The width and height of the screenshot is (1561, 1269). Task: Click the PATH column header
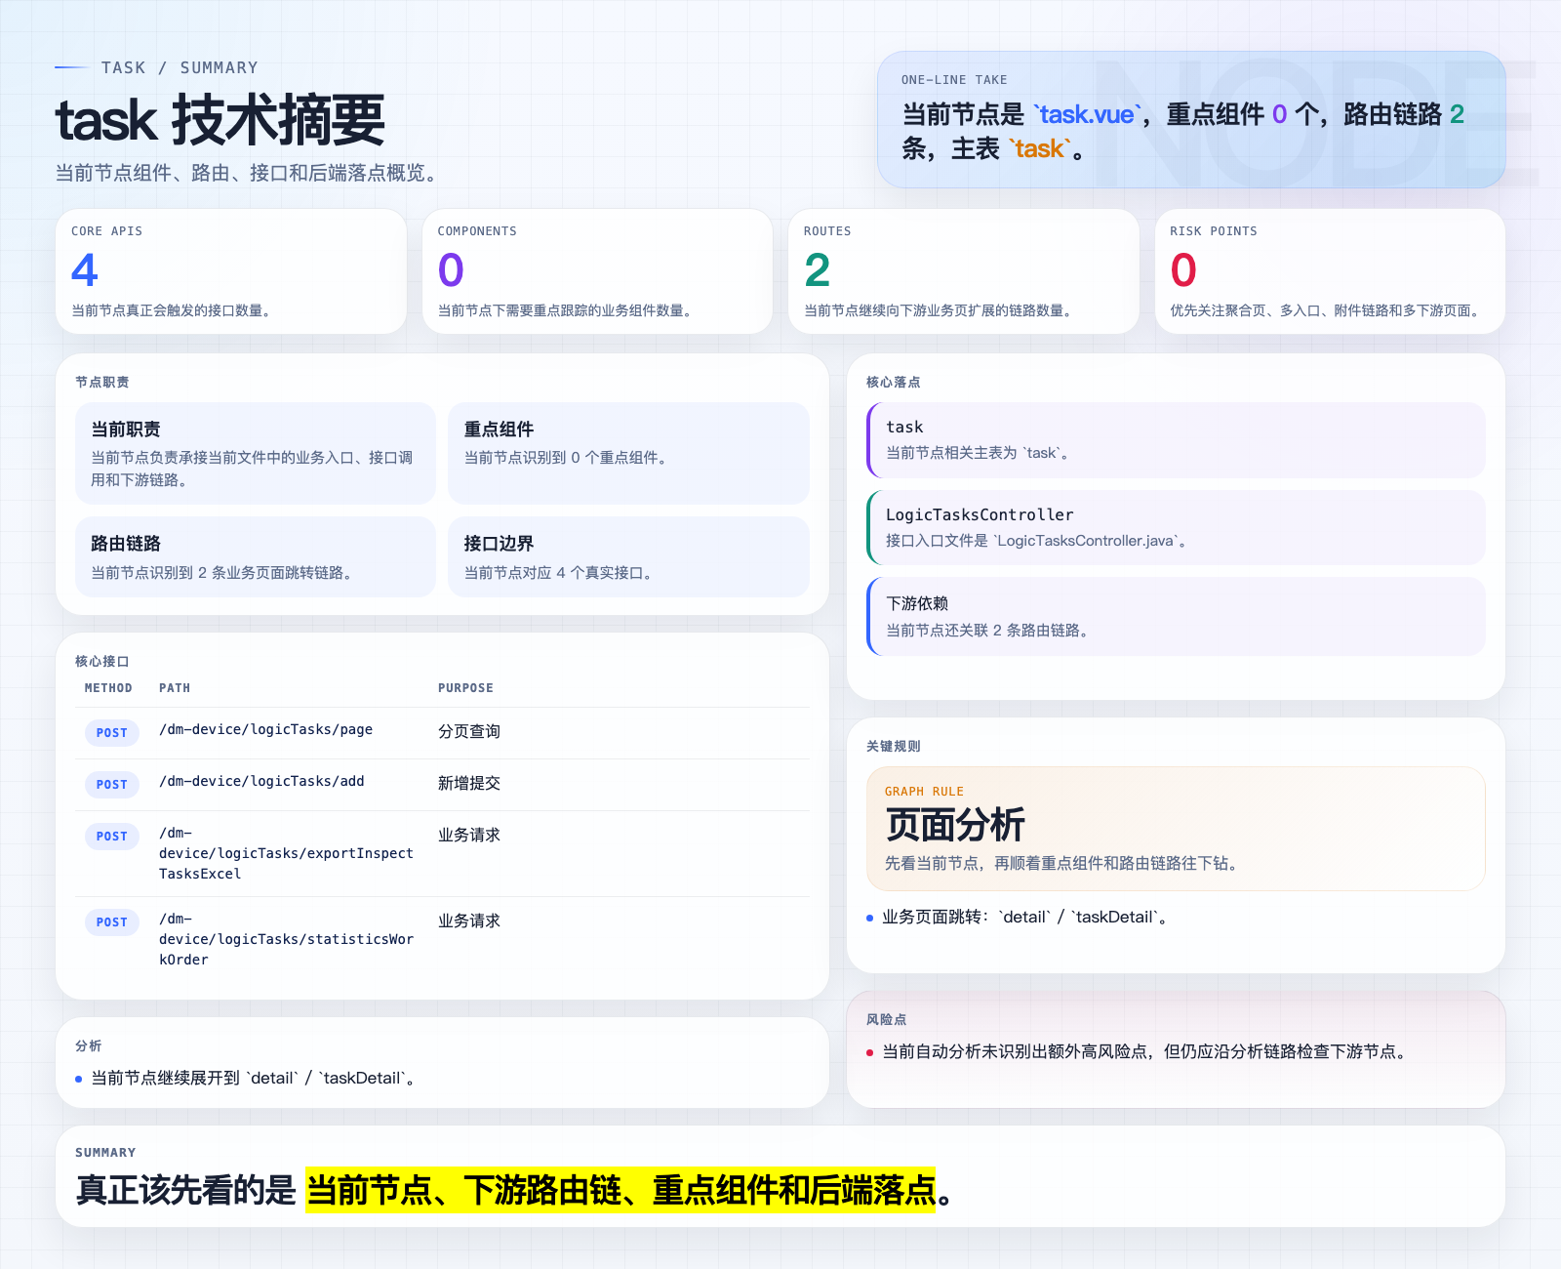(x=175, y=688)
